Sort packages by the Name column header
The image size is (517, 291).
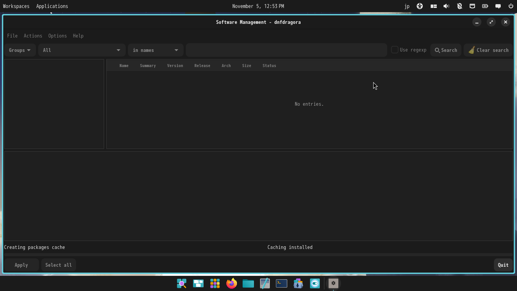click(x=124, y=66)
